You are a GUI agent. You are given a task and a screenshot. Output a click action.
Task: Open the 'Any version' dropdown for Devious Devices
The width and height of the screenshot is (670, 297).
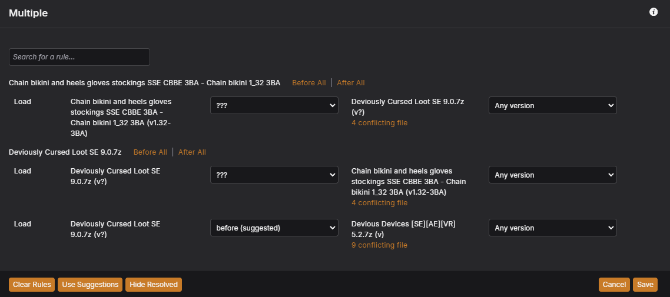tap(553, 228)
